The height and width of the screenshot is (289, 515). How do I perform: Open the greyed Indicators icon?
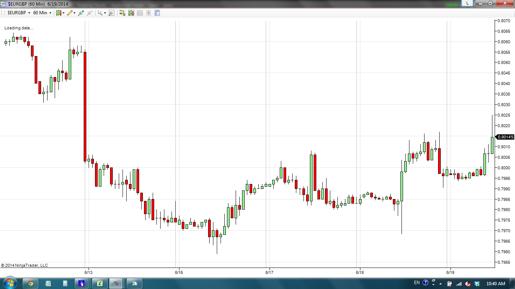point(140,13)
